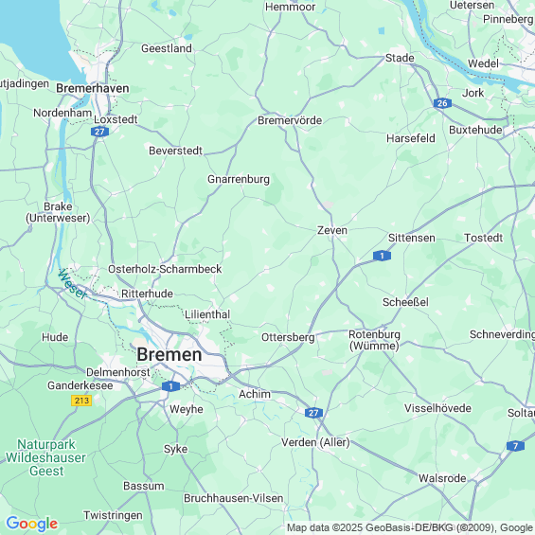Click the Bremervörde town label
The width and height of the screenshot is (535, 535).
290,120
